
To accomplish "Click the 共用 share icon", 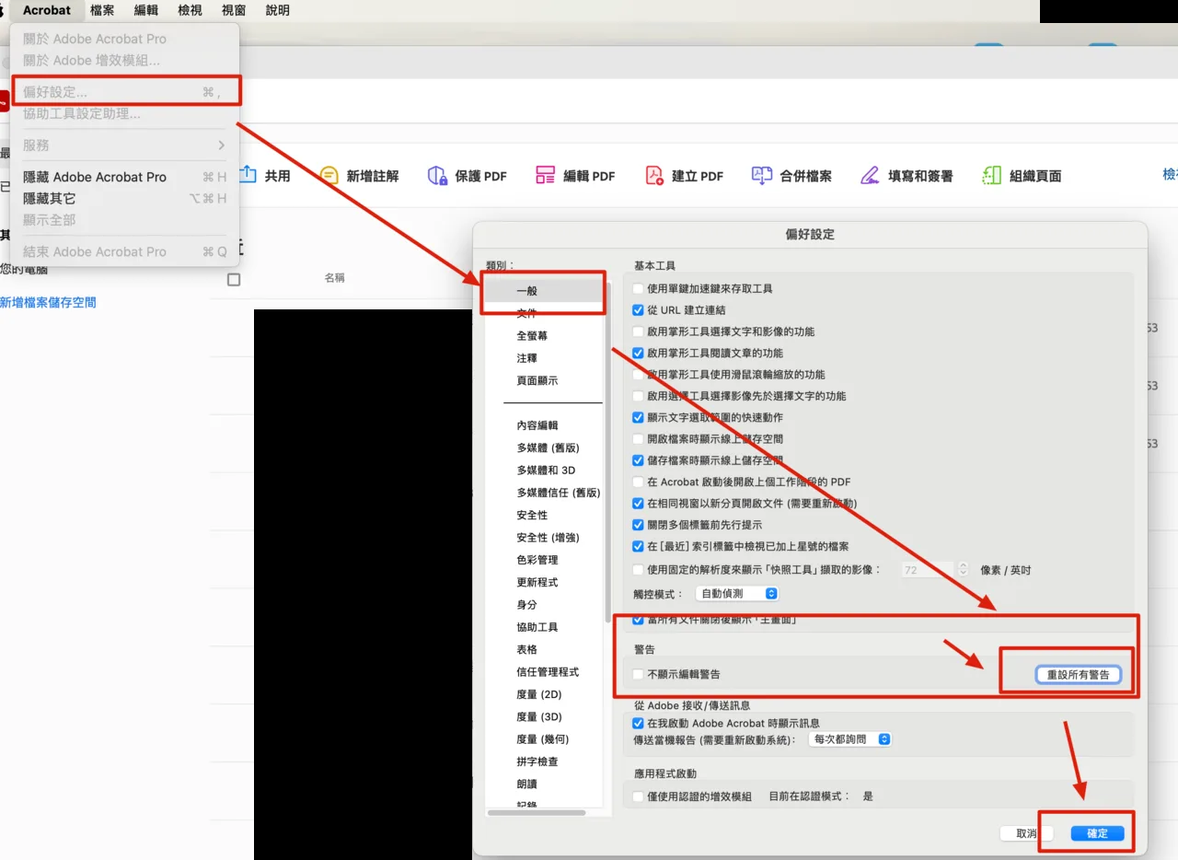I will 248,175.
